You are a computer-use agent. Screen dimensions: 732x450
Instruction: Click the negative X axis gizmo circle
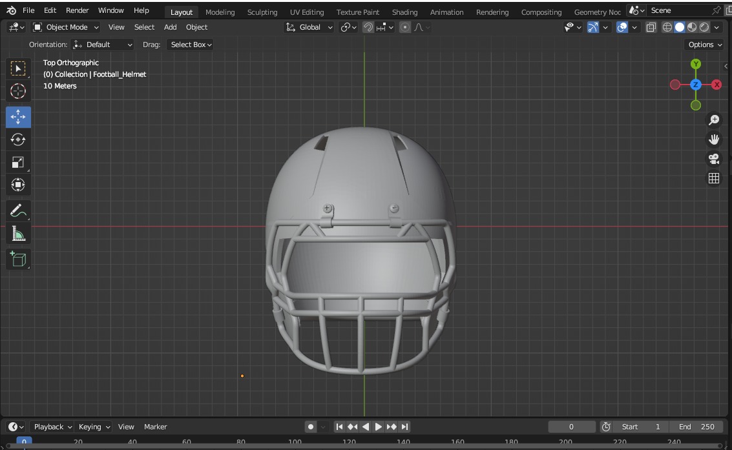[x=675, y=85]
